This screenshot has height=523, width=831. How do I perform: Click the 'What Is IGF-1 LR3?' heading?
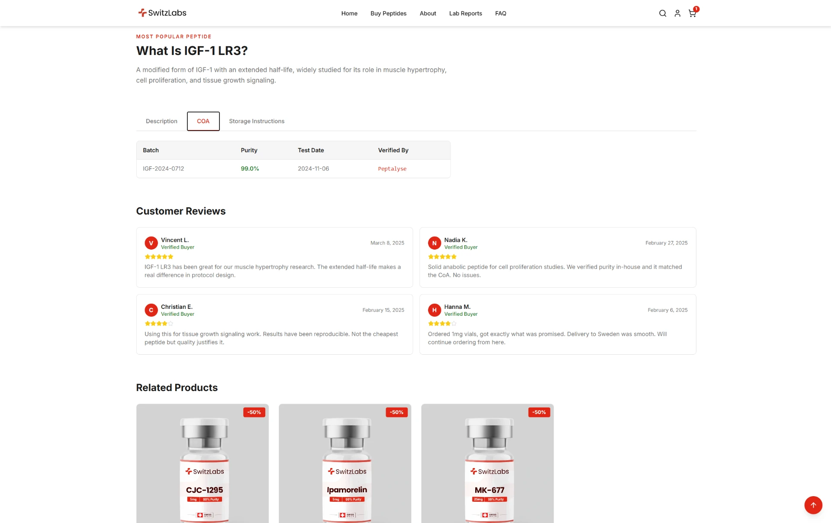[x=192, y=51]
